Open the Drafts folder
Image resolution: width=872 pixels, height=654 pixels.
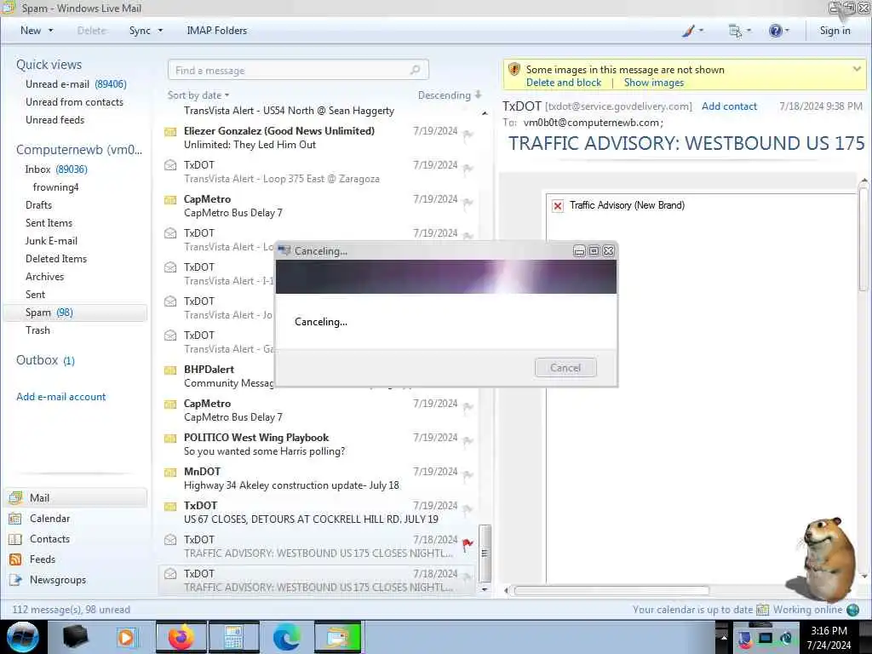pyautogui.click(x=38, y=205)
